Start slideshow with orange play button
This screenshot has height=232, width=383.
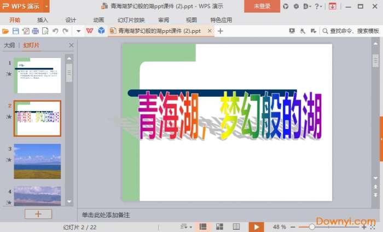pyautogui.click(x=256, y=227)
